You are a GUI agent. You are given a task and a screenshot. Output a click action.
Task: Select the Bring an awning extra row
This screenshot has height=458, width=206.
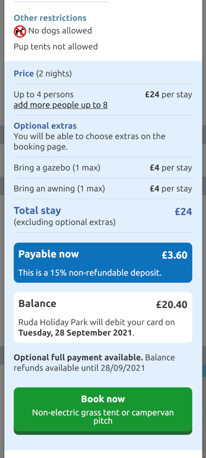point(103,188)
